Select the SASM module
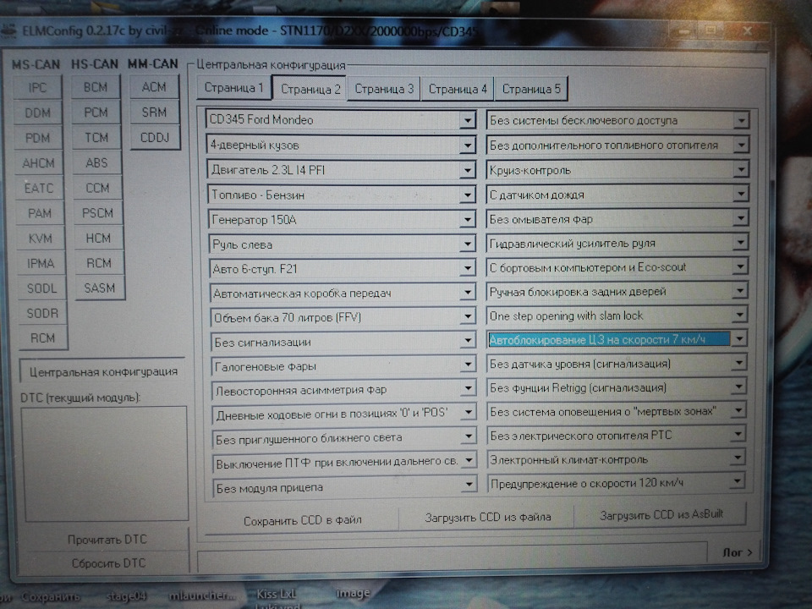Screen dimensions: 812x609 click(100, 288)
